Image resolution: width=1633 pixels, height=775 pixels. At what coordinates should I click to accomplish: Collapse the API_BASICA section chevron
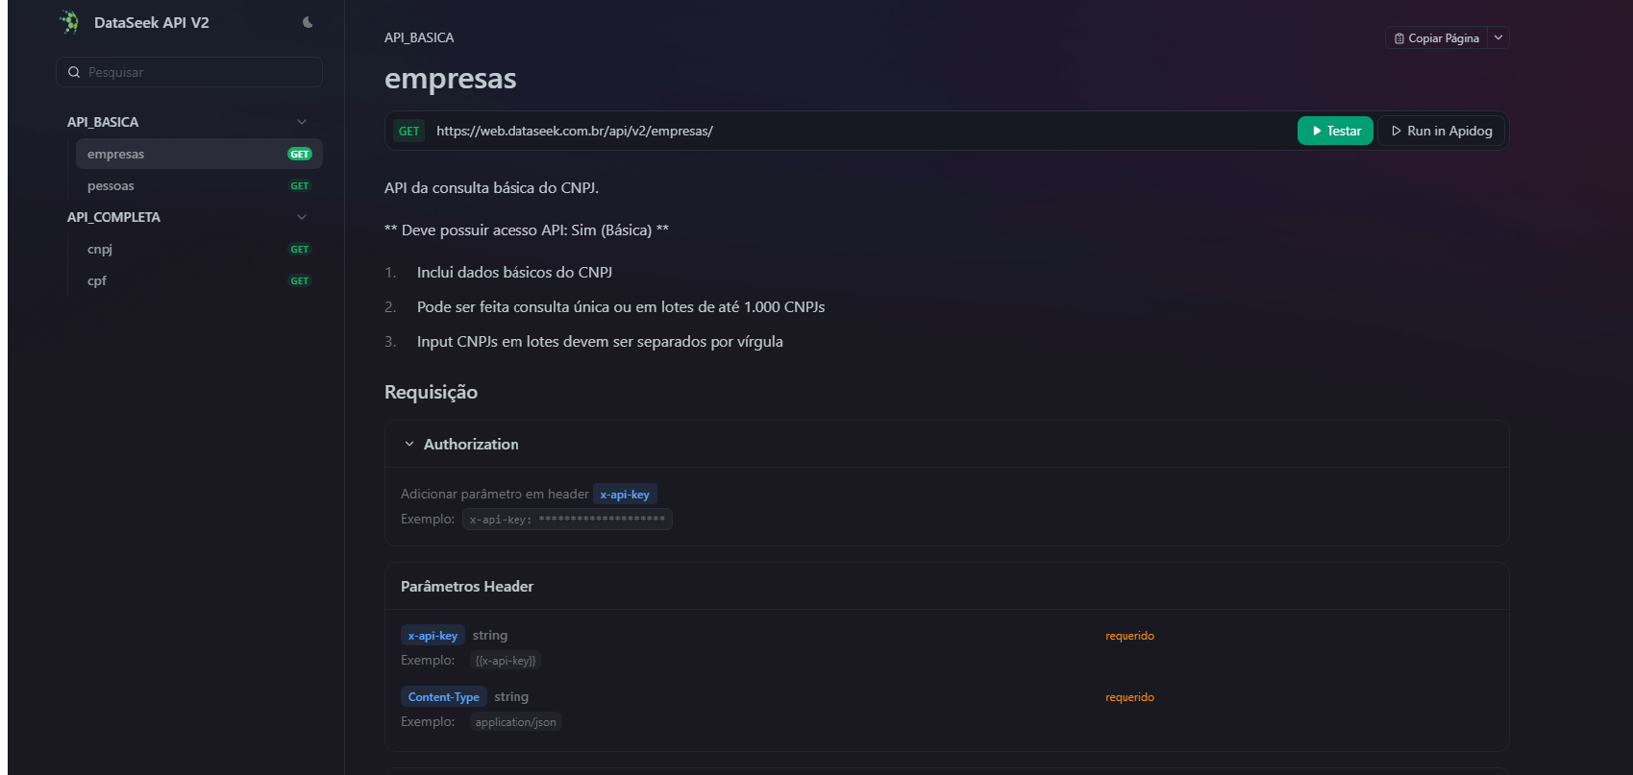coord(302,122)
